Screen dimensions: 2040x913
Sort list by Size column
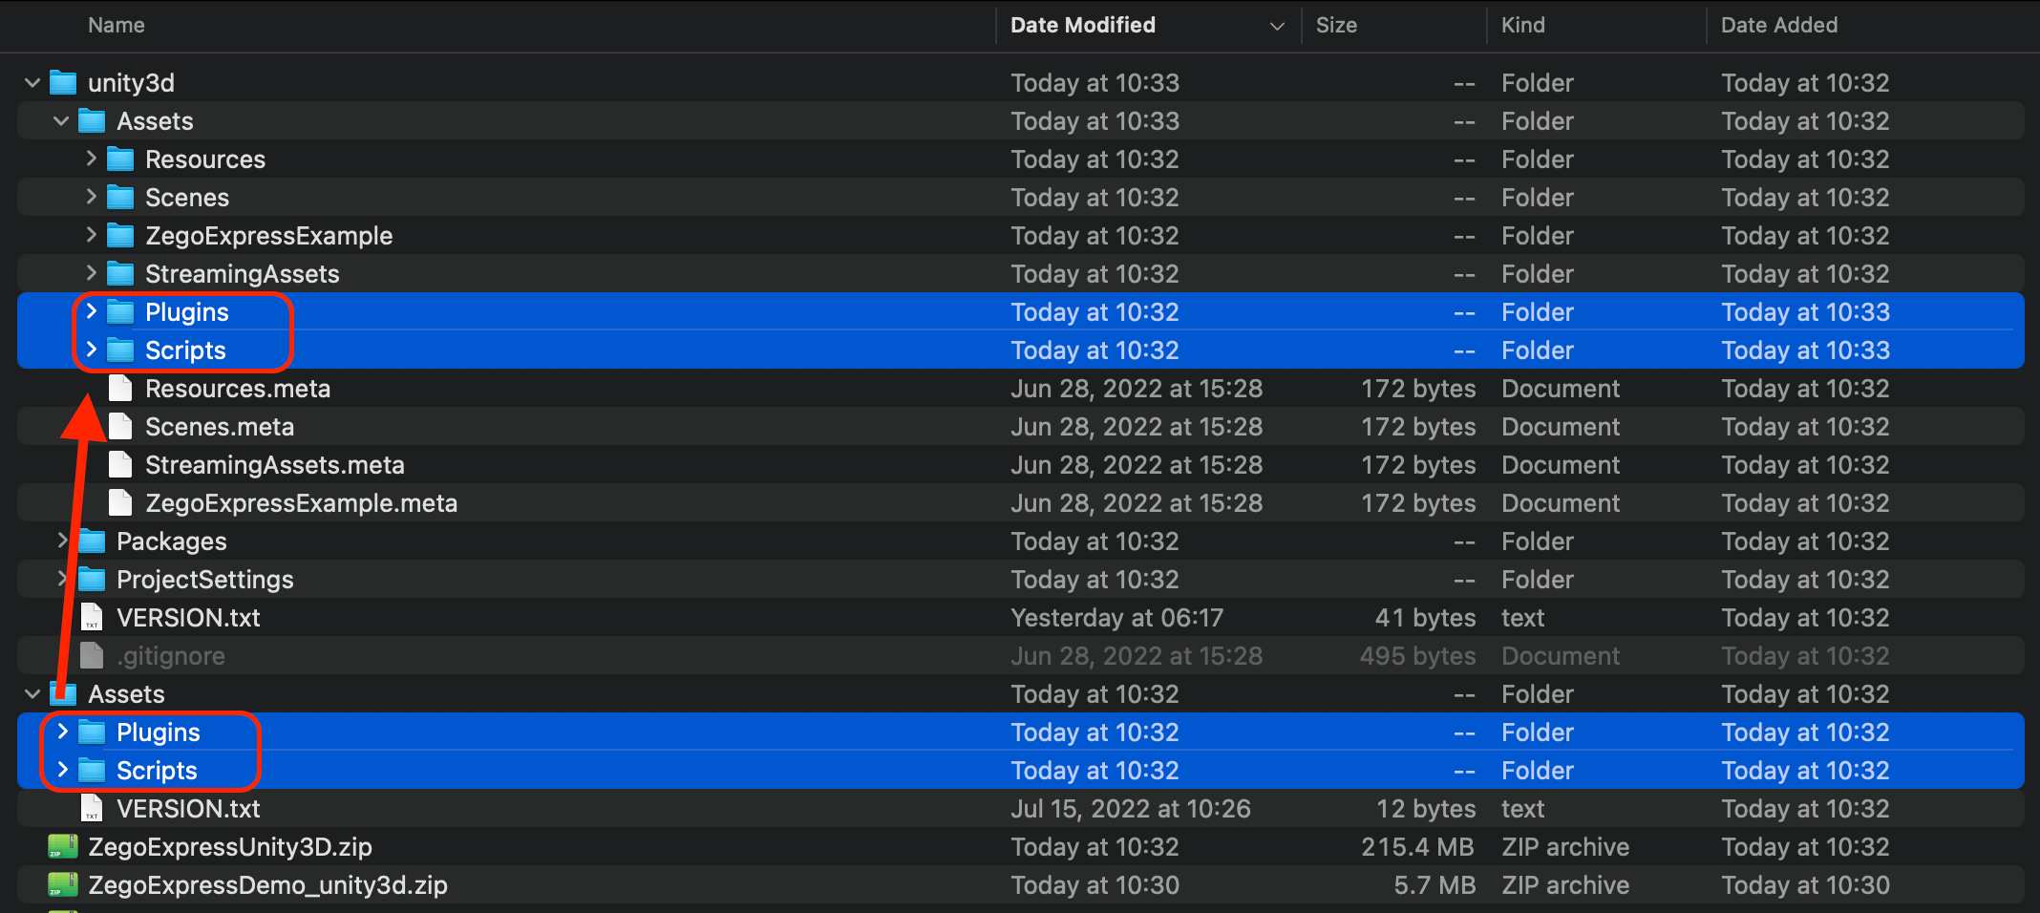[1336, 26]
